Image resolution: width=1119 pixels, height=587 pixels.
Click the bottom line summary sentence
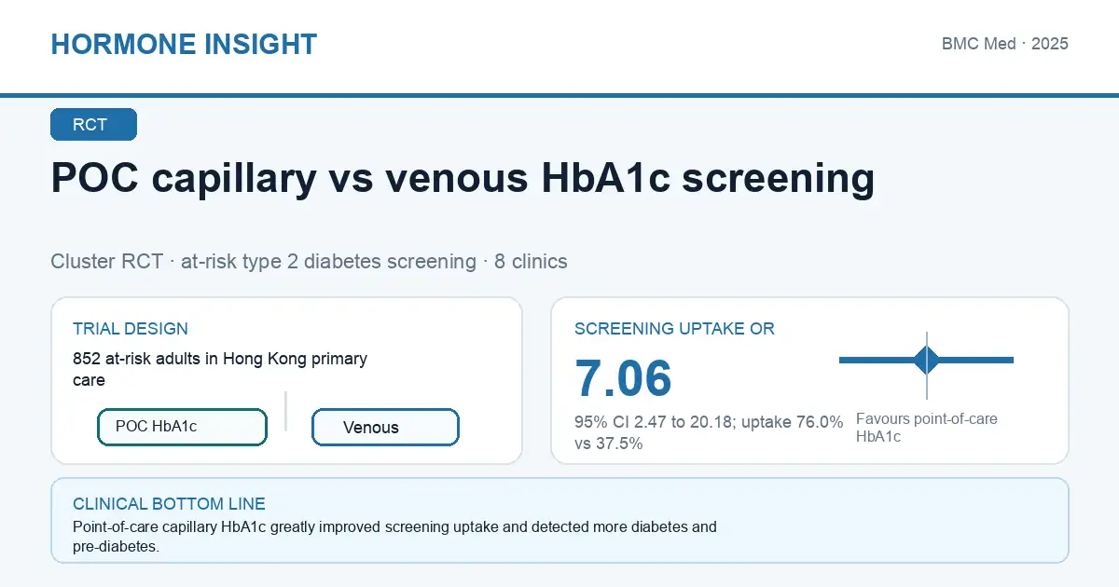pos(394,537)
